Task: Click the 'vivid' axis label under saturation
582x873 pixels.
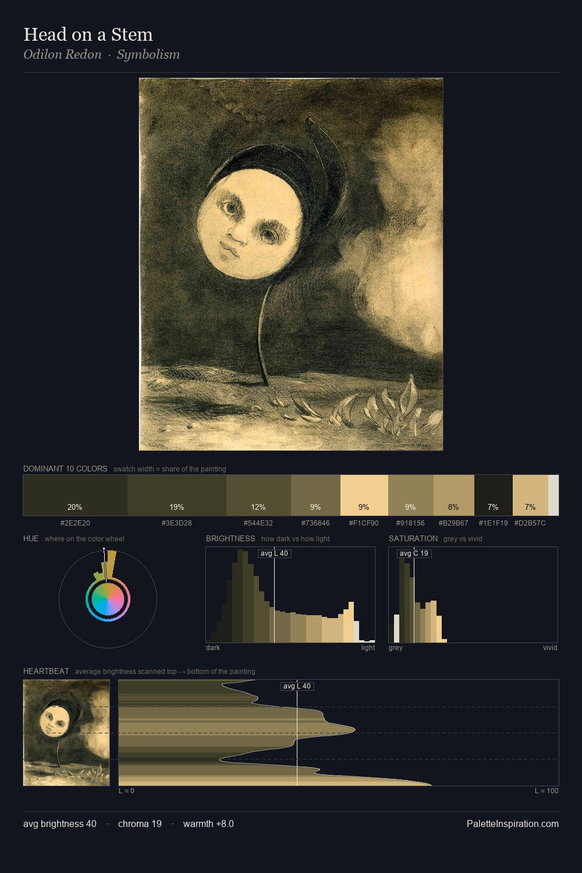Action: coord(551,648)
